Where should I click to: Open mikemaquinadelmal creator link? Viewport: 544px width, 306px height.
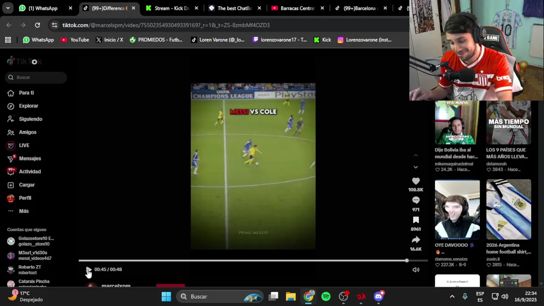(453, 164)
